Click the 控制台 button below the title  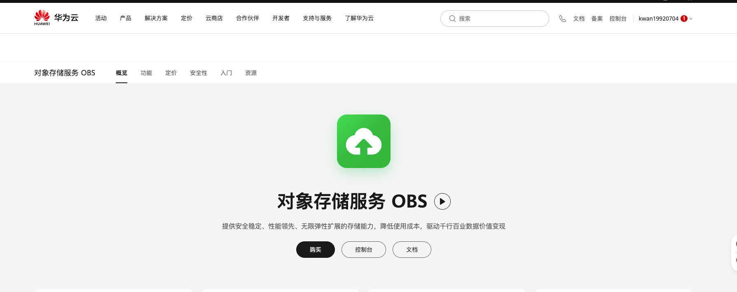coord(363,250)
